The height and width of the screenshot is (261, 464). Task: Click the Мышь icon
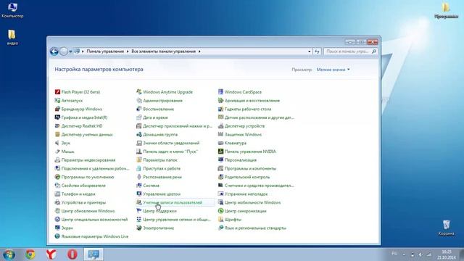[x=57, y=152]
